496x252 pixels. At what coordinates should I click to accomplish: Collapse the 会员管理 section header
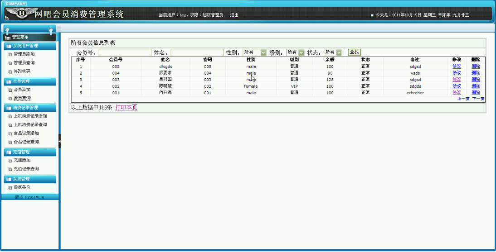coord(30,81)
